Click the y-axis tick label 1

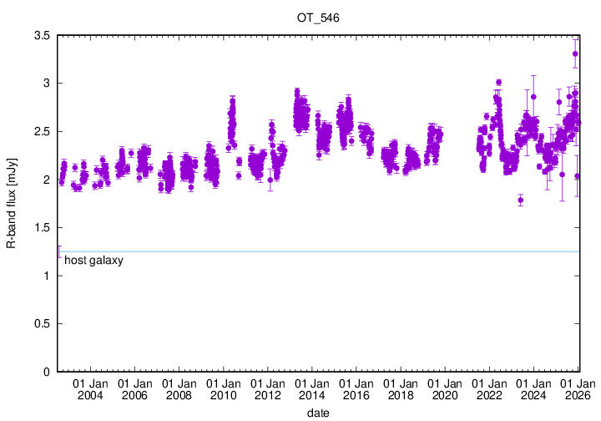click(47, 276)
